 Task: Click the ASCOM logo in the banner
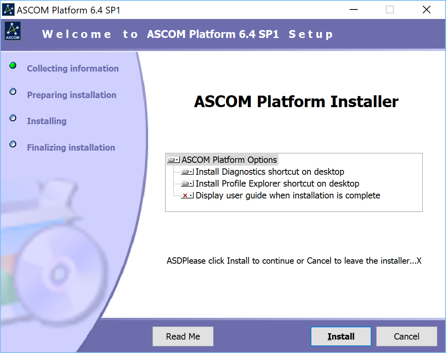pos(13,31)
